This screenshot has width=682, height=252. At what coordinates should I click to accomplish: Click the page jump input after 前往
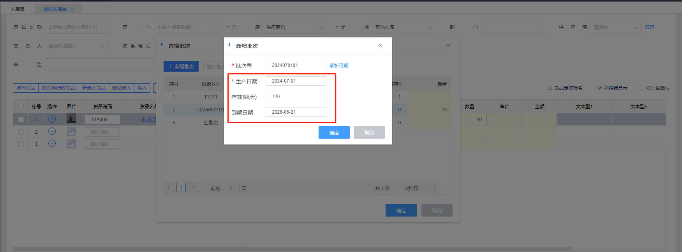click(x=231, y=188)
